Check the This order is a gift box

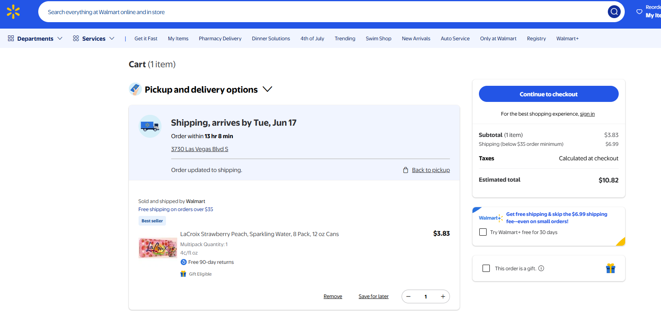[x=486, y=268]
